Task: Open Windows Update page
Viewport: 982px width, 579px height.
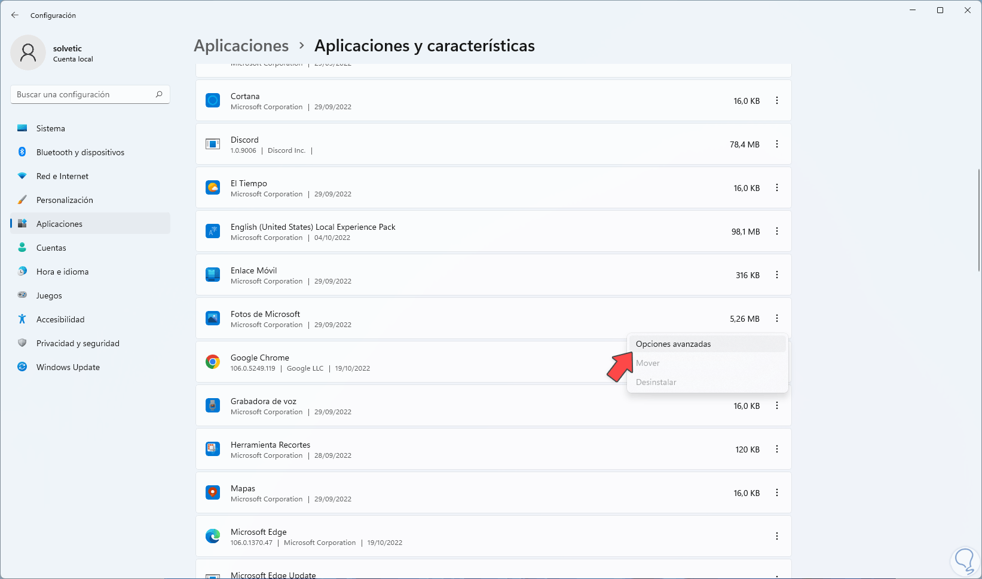Action: [90, 367]
